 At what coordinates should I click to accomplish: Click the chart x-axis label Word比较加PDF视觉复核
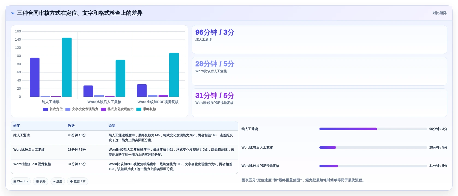tap(158, 102)
